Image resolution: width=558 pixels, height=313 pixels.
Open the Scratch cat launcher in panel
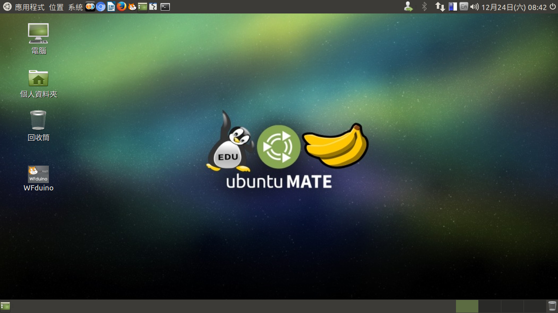[x=132, y=7]
